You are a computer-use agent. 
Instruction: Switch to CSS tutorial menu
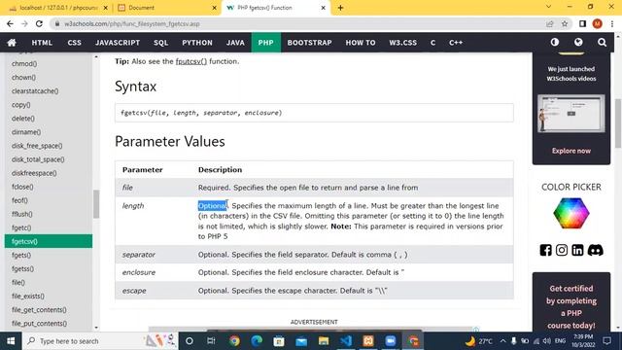pyautogui.click(x=74, y=43)
